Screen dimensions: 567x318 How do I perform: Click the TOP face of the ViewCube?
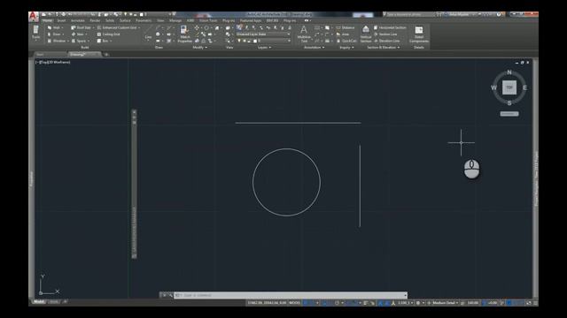(509, 87)
